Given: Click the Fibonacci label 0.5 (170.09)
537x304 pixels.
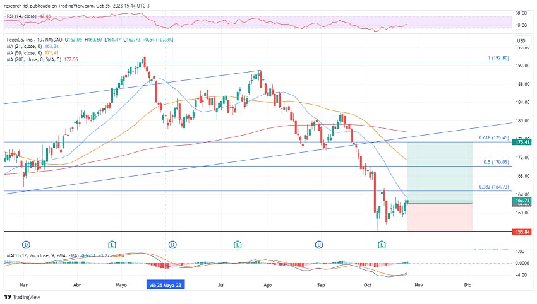Looking at the screenshot, I should point(496,162).
